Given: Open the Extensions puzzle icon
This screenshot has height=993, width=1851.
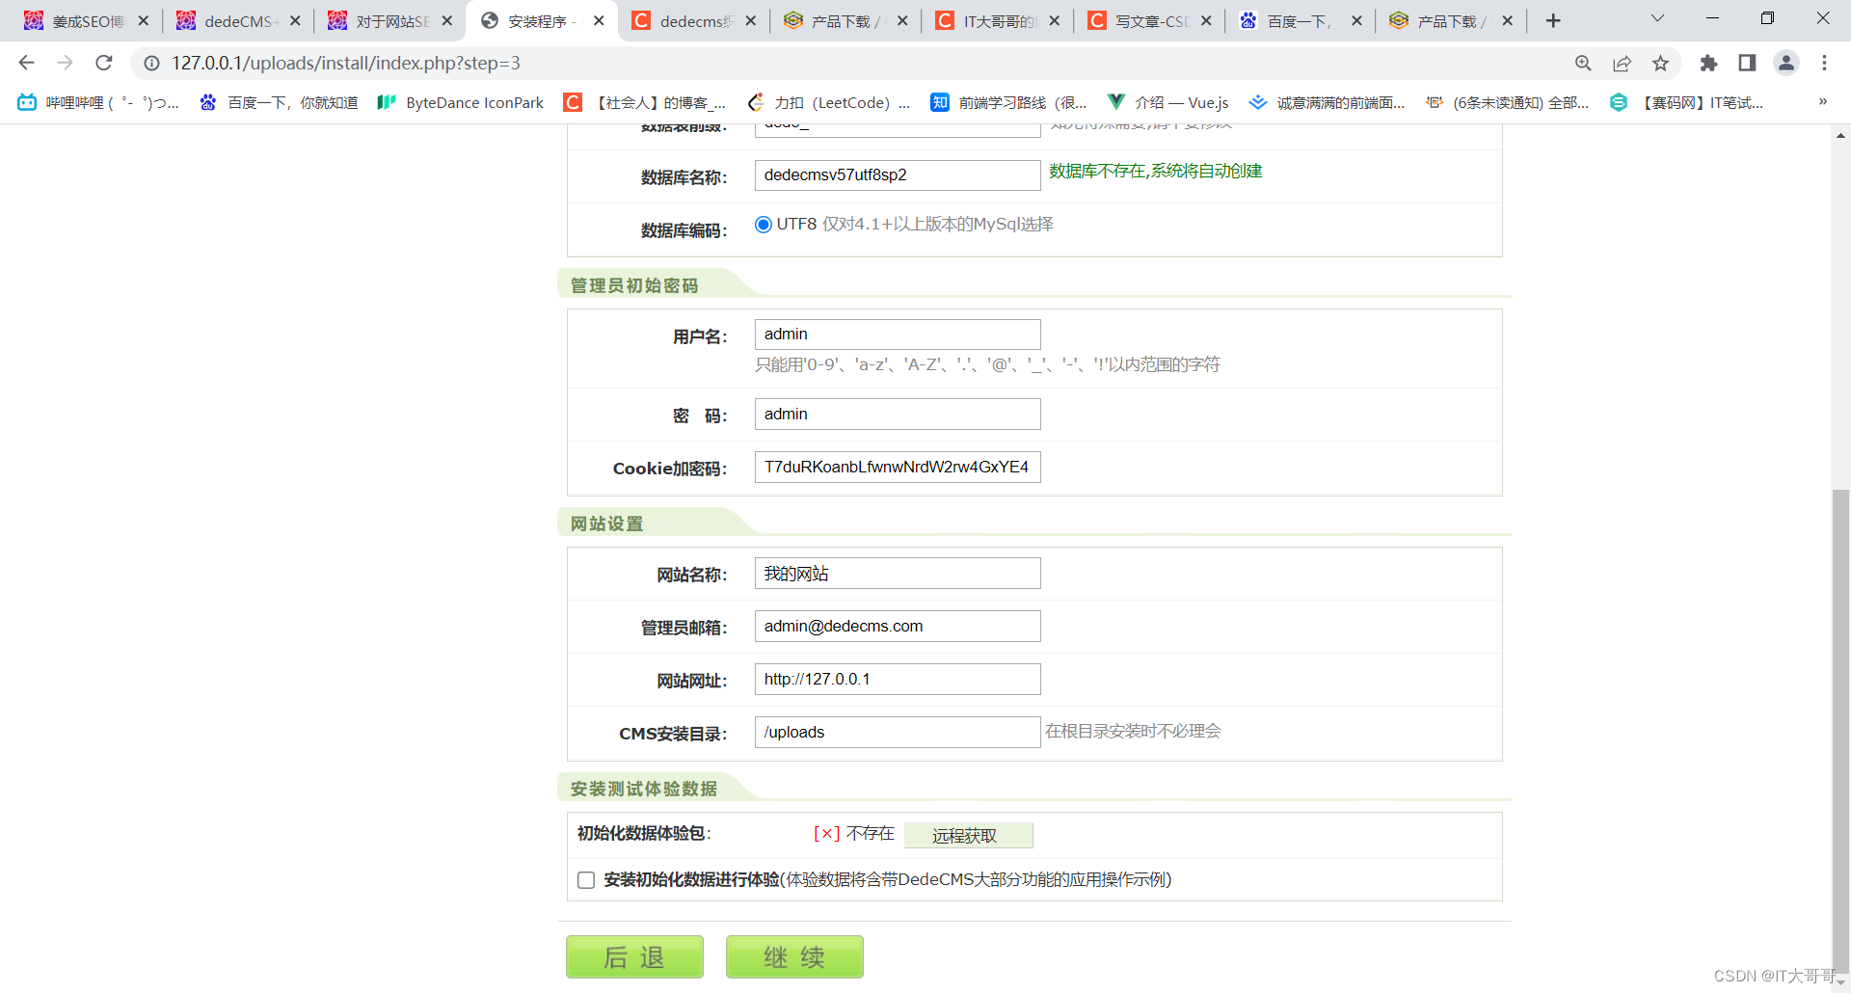Looking at the screenshot, I should pos(1708,63).
